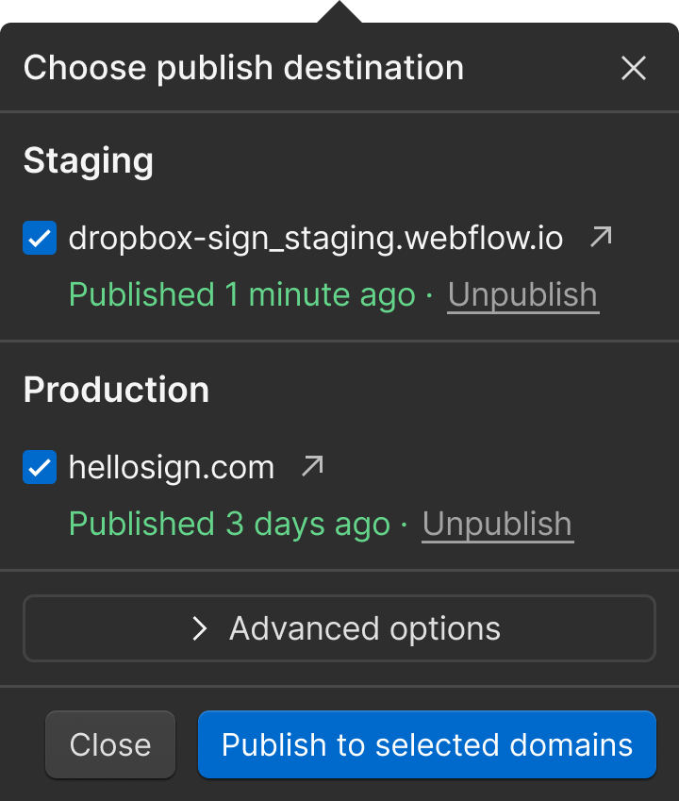Open staging site via external link arrow
This screenshot has width=679, height=801.
pos(601,237)
